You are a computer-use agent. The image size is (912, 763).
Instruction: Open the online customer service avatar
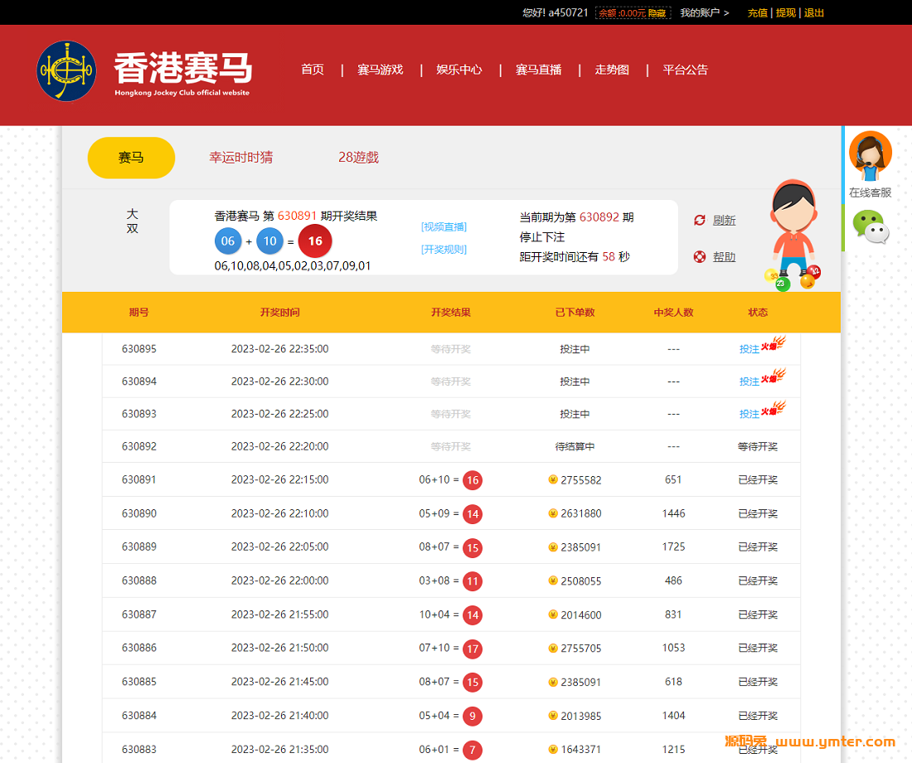pos(870,156)
